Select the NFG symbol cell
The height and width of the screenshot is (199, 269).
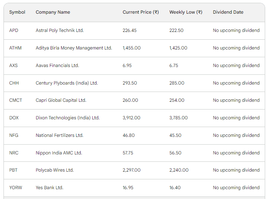[14, 135]
